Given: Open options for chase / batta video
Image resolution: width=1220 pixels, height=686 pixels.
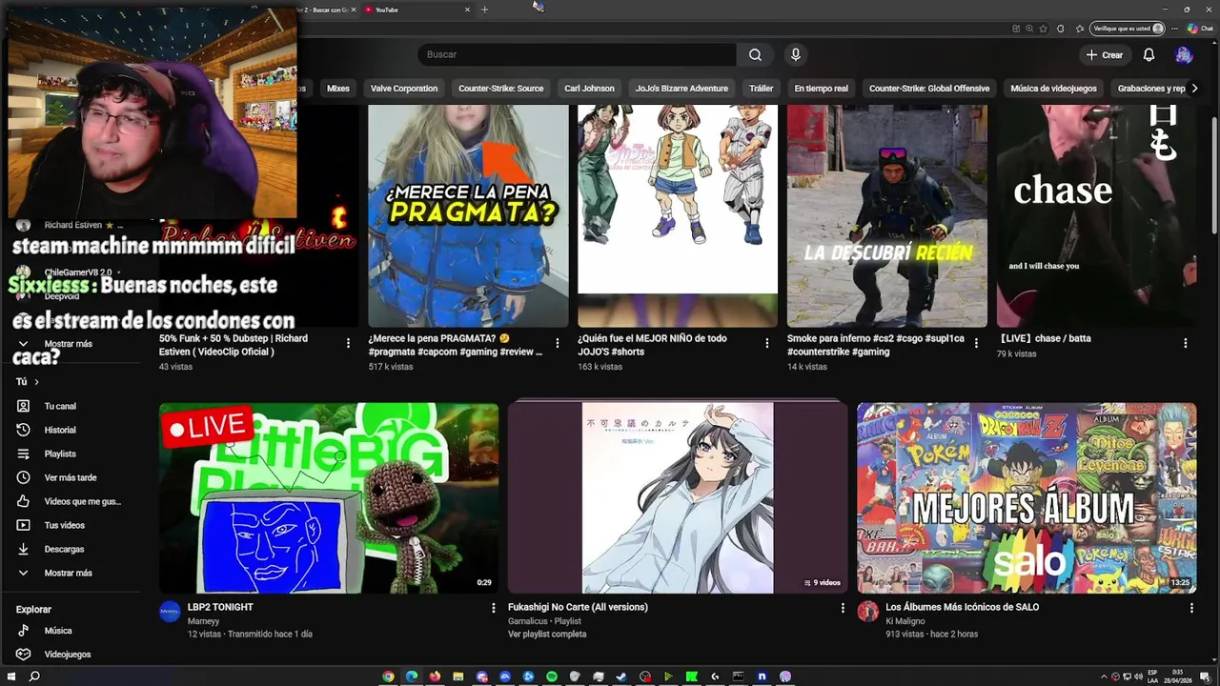Looking at the screenshot, I should 1186,343.
